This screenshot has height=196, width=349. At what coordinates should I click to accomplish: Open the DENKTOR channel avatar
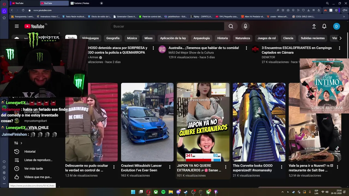pos(255,49)
